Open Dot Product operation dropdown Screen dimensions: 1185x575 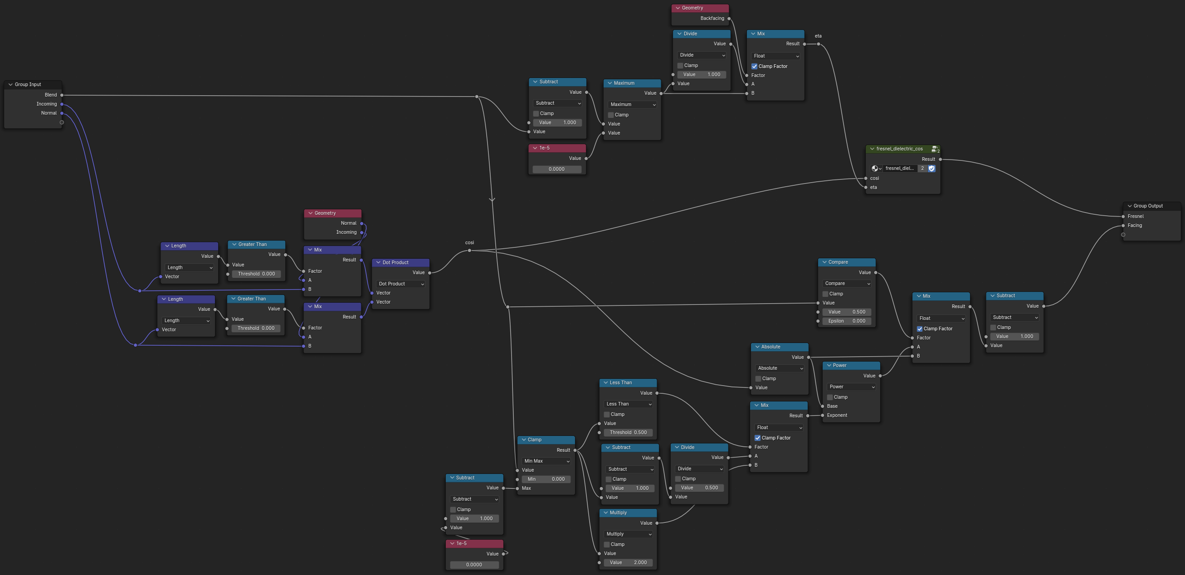click(401, 284)
